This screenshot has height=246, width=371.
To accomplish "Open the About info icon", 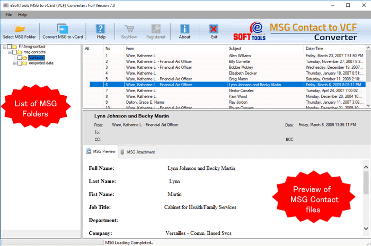I will coord(184,29).
